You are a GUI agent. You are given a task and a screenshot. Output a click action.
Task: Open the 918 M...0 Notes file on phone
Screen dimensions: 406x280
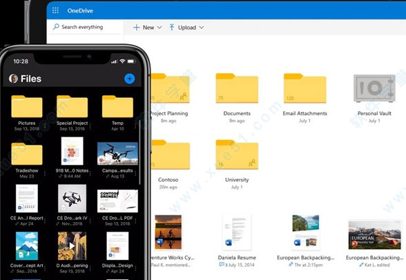pyautogui.click(x=72, y=151)
